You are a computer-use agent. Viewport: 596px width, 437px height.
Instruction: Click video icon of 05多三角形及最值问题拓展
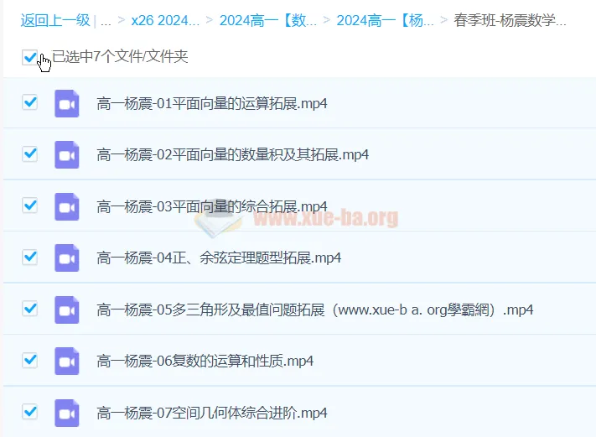tap(66, 310)
